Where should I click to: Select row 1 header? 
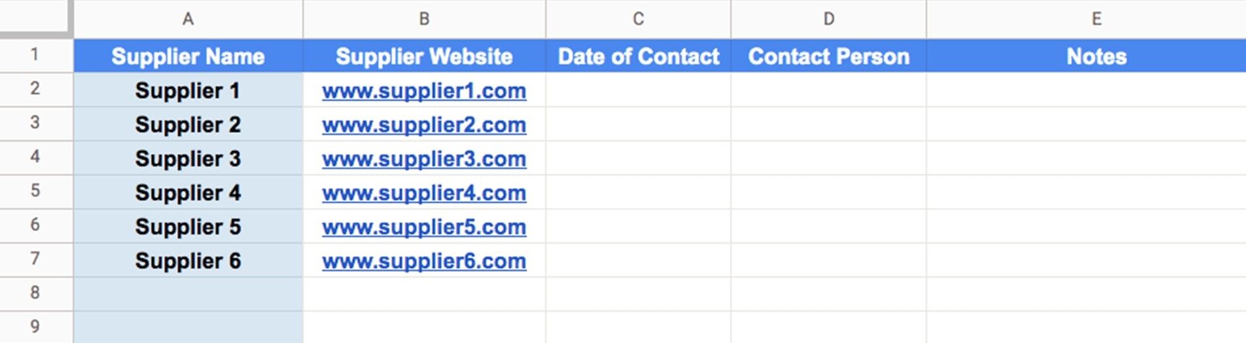35,55
